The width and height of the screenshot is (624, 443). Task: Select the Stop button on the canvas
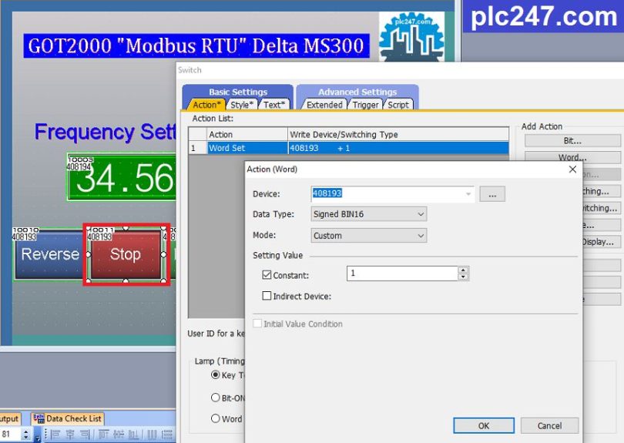point(126,254)
